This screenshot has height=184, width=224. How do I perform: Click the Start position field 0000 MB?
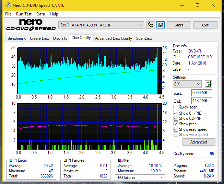click(201, 93)
